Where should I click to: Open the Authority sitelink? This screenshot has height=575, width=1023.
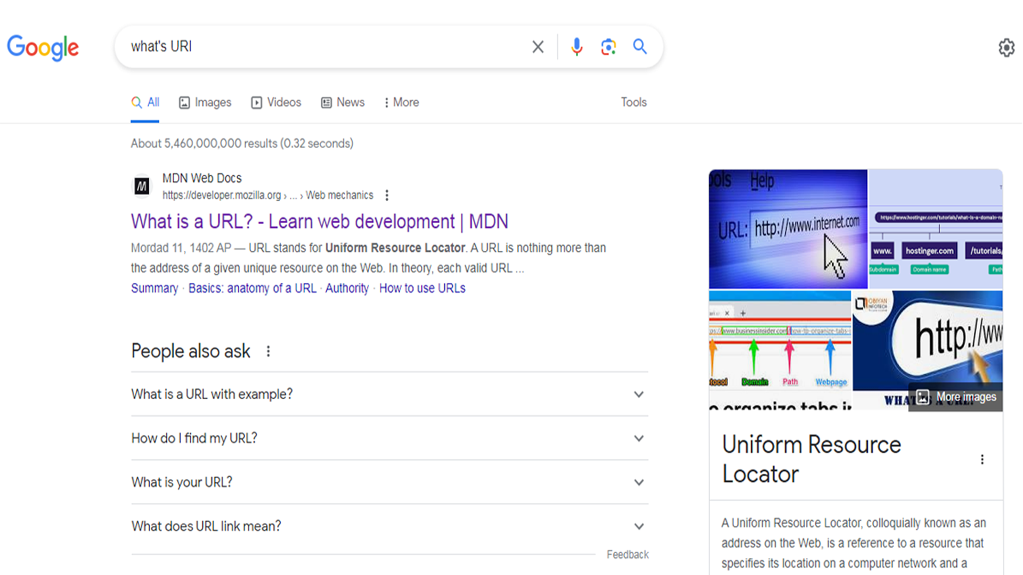click(347, 288)
